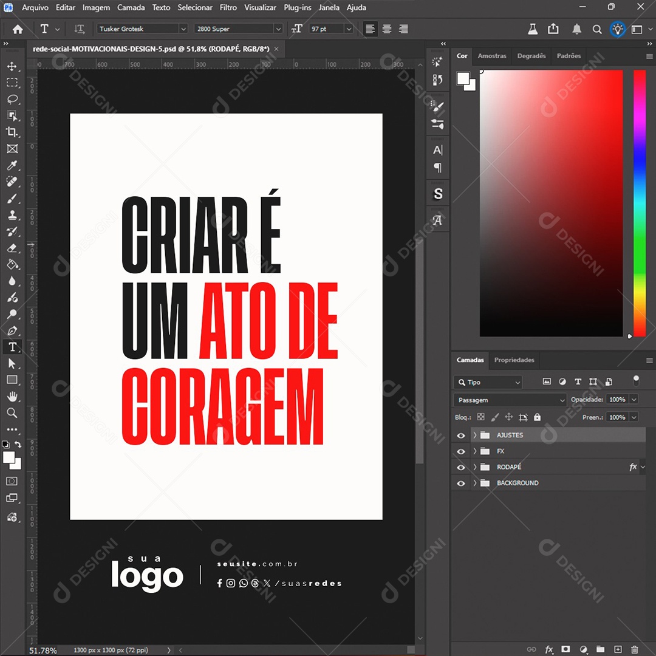Select the Hand tool

tap(12, 397)
